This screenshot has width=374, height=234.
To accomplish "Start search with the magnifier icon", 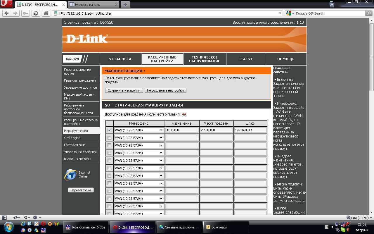I will click(369, 13).
